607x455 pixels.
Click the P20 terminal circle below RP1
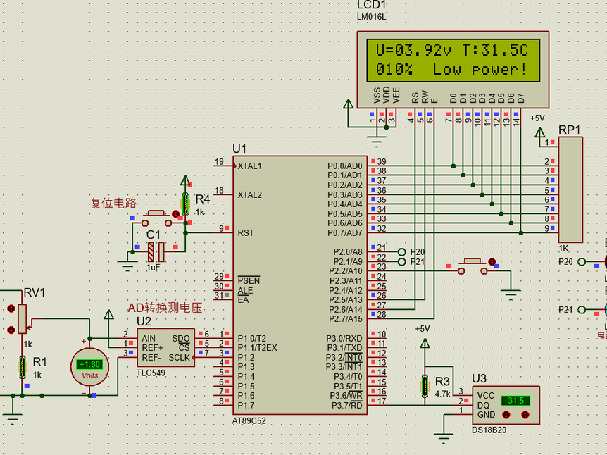tap(582, 262)
